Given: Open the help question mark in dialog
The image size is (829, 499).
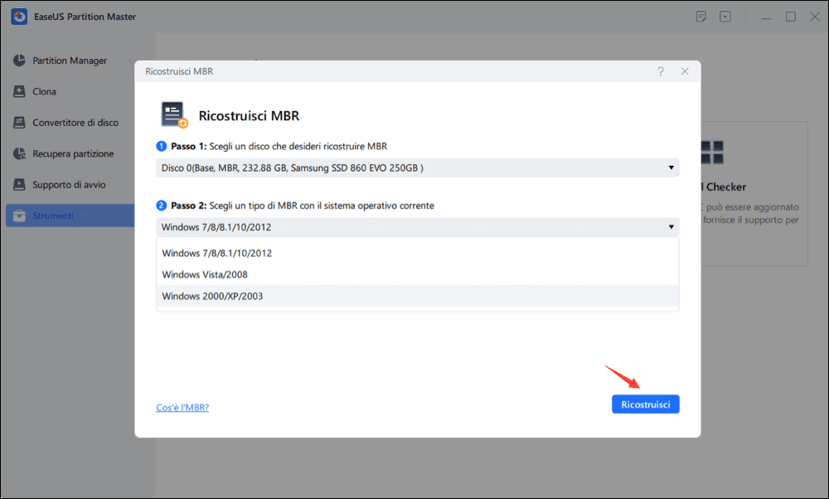Looking at the screenshot, I should click(661, 71).
